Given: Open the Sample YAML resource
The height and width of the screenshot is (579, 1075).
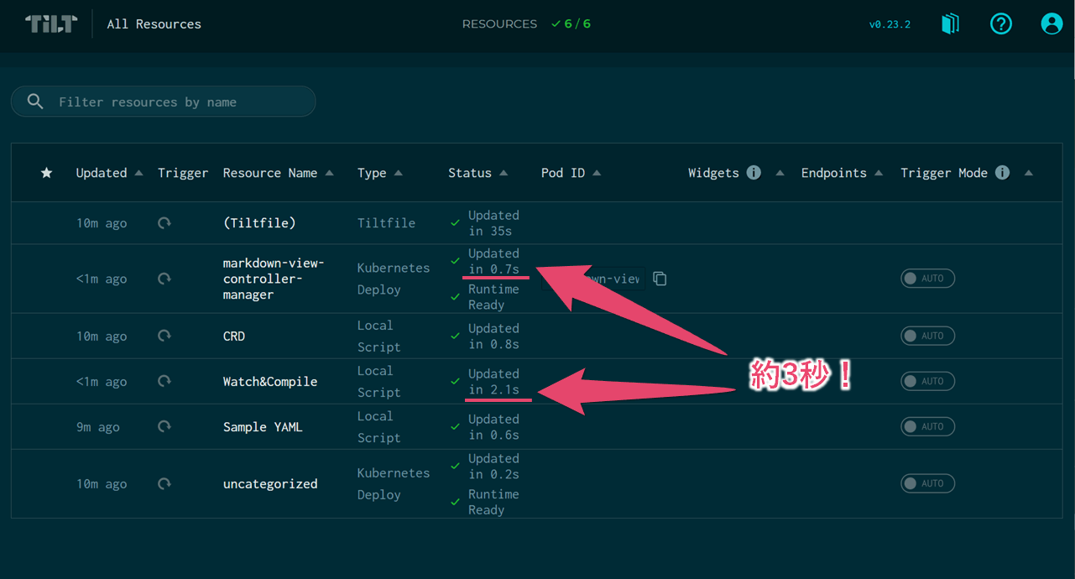Looking at the screenshot, I should tap(263, 426).
